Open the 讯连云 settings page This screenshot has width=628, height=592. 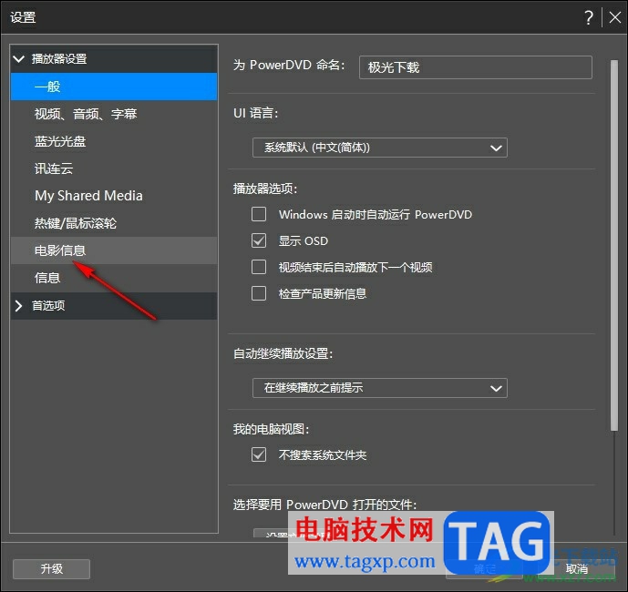click(114, 168)
